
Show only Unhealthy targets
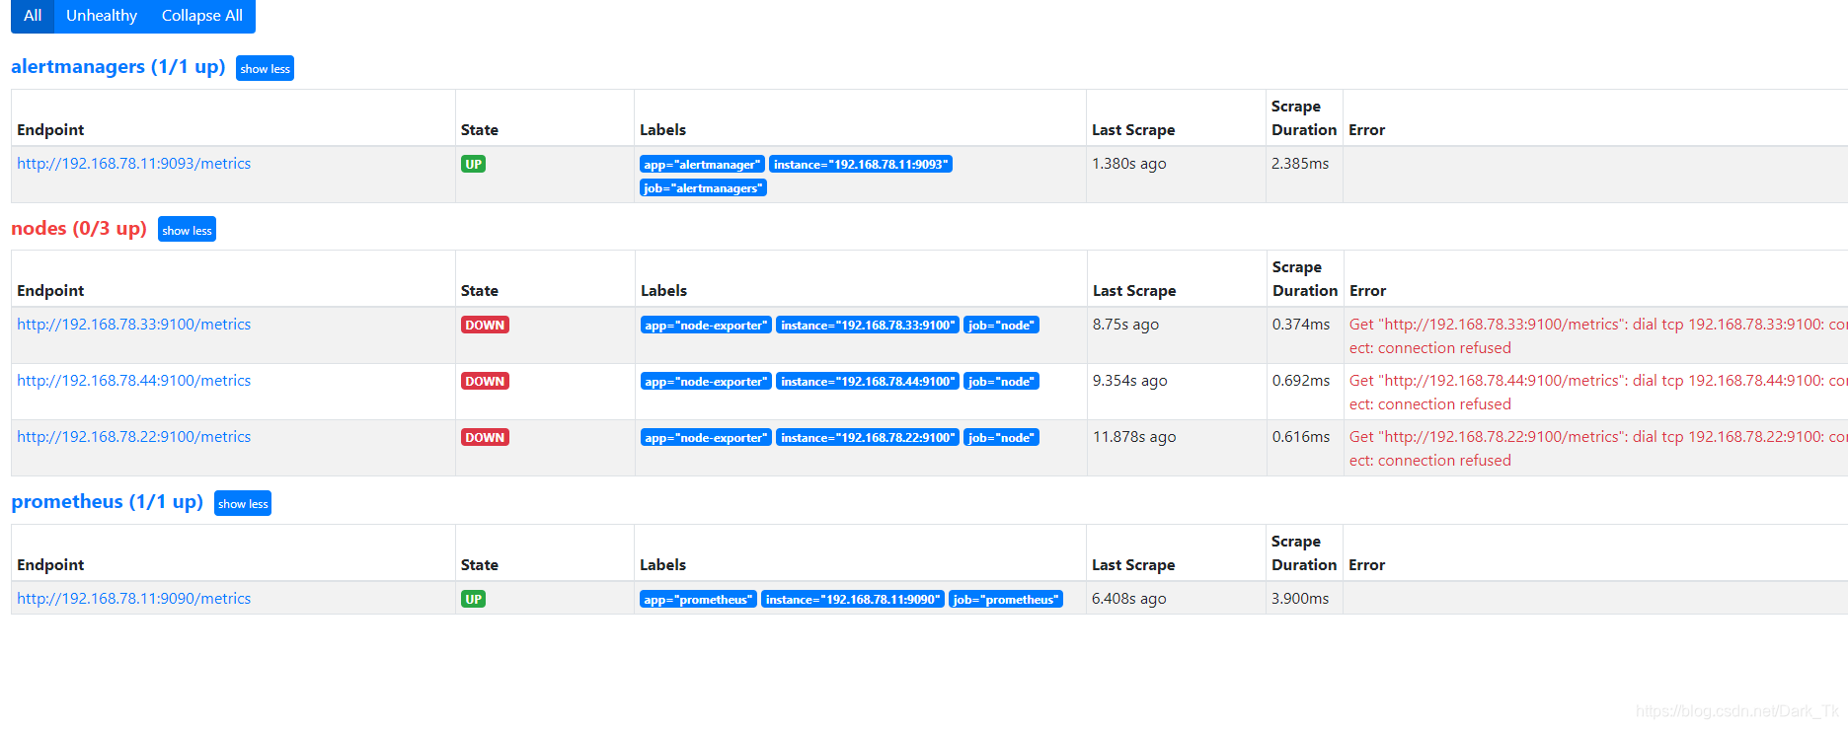tap(102, 16)
